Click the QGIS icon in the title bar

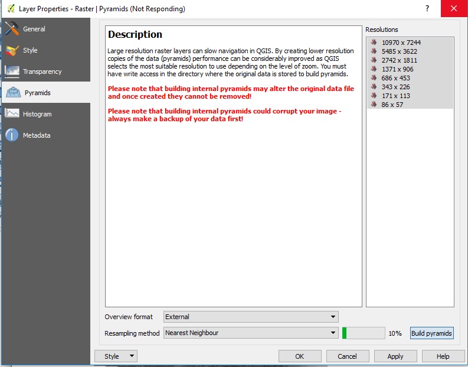click(11, 9)
